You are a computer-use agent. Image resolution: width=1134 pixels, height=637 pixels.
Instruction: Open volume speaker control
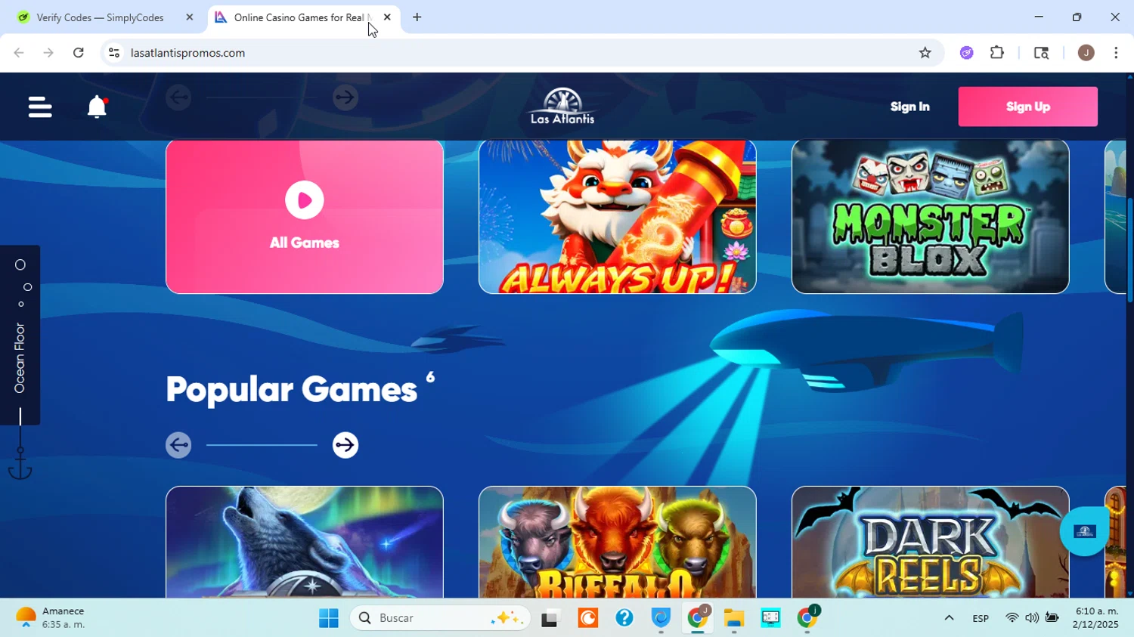click(x=1032, y=618)
